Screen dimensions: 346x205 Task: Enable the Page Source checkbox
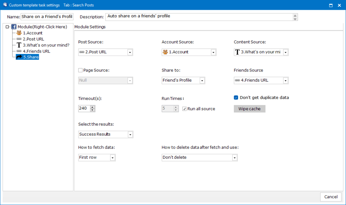click(80, 70)
